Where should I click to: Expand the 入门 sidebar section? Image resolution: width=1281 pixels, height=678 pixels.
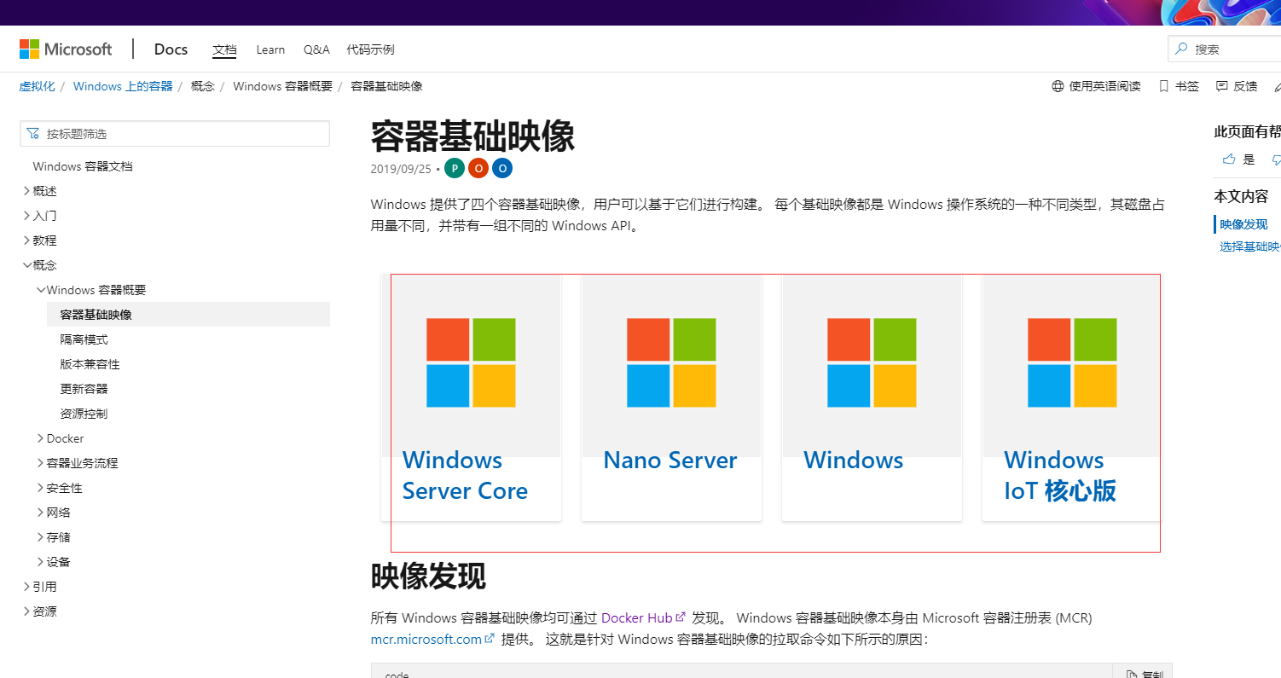pyautogui.click(x=39, y=216)
